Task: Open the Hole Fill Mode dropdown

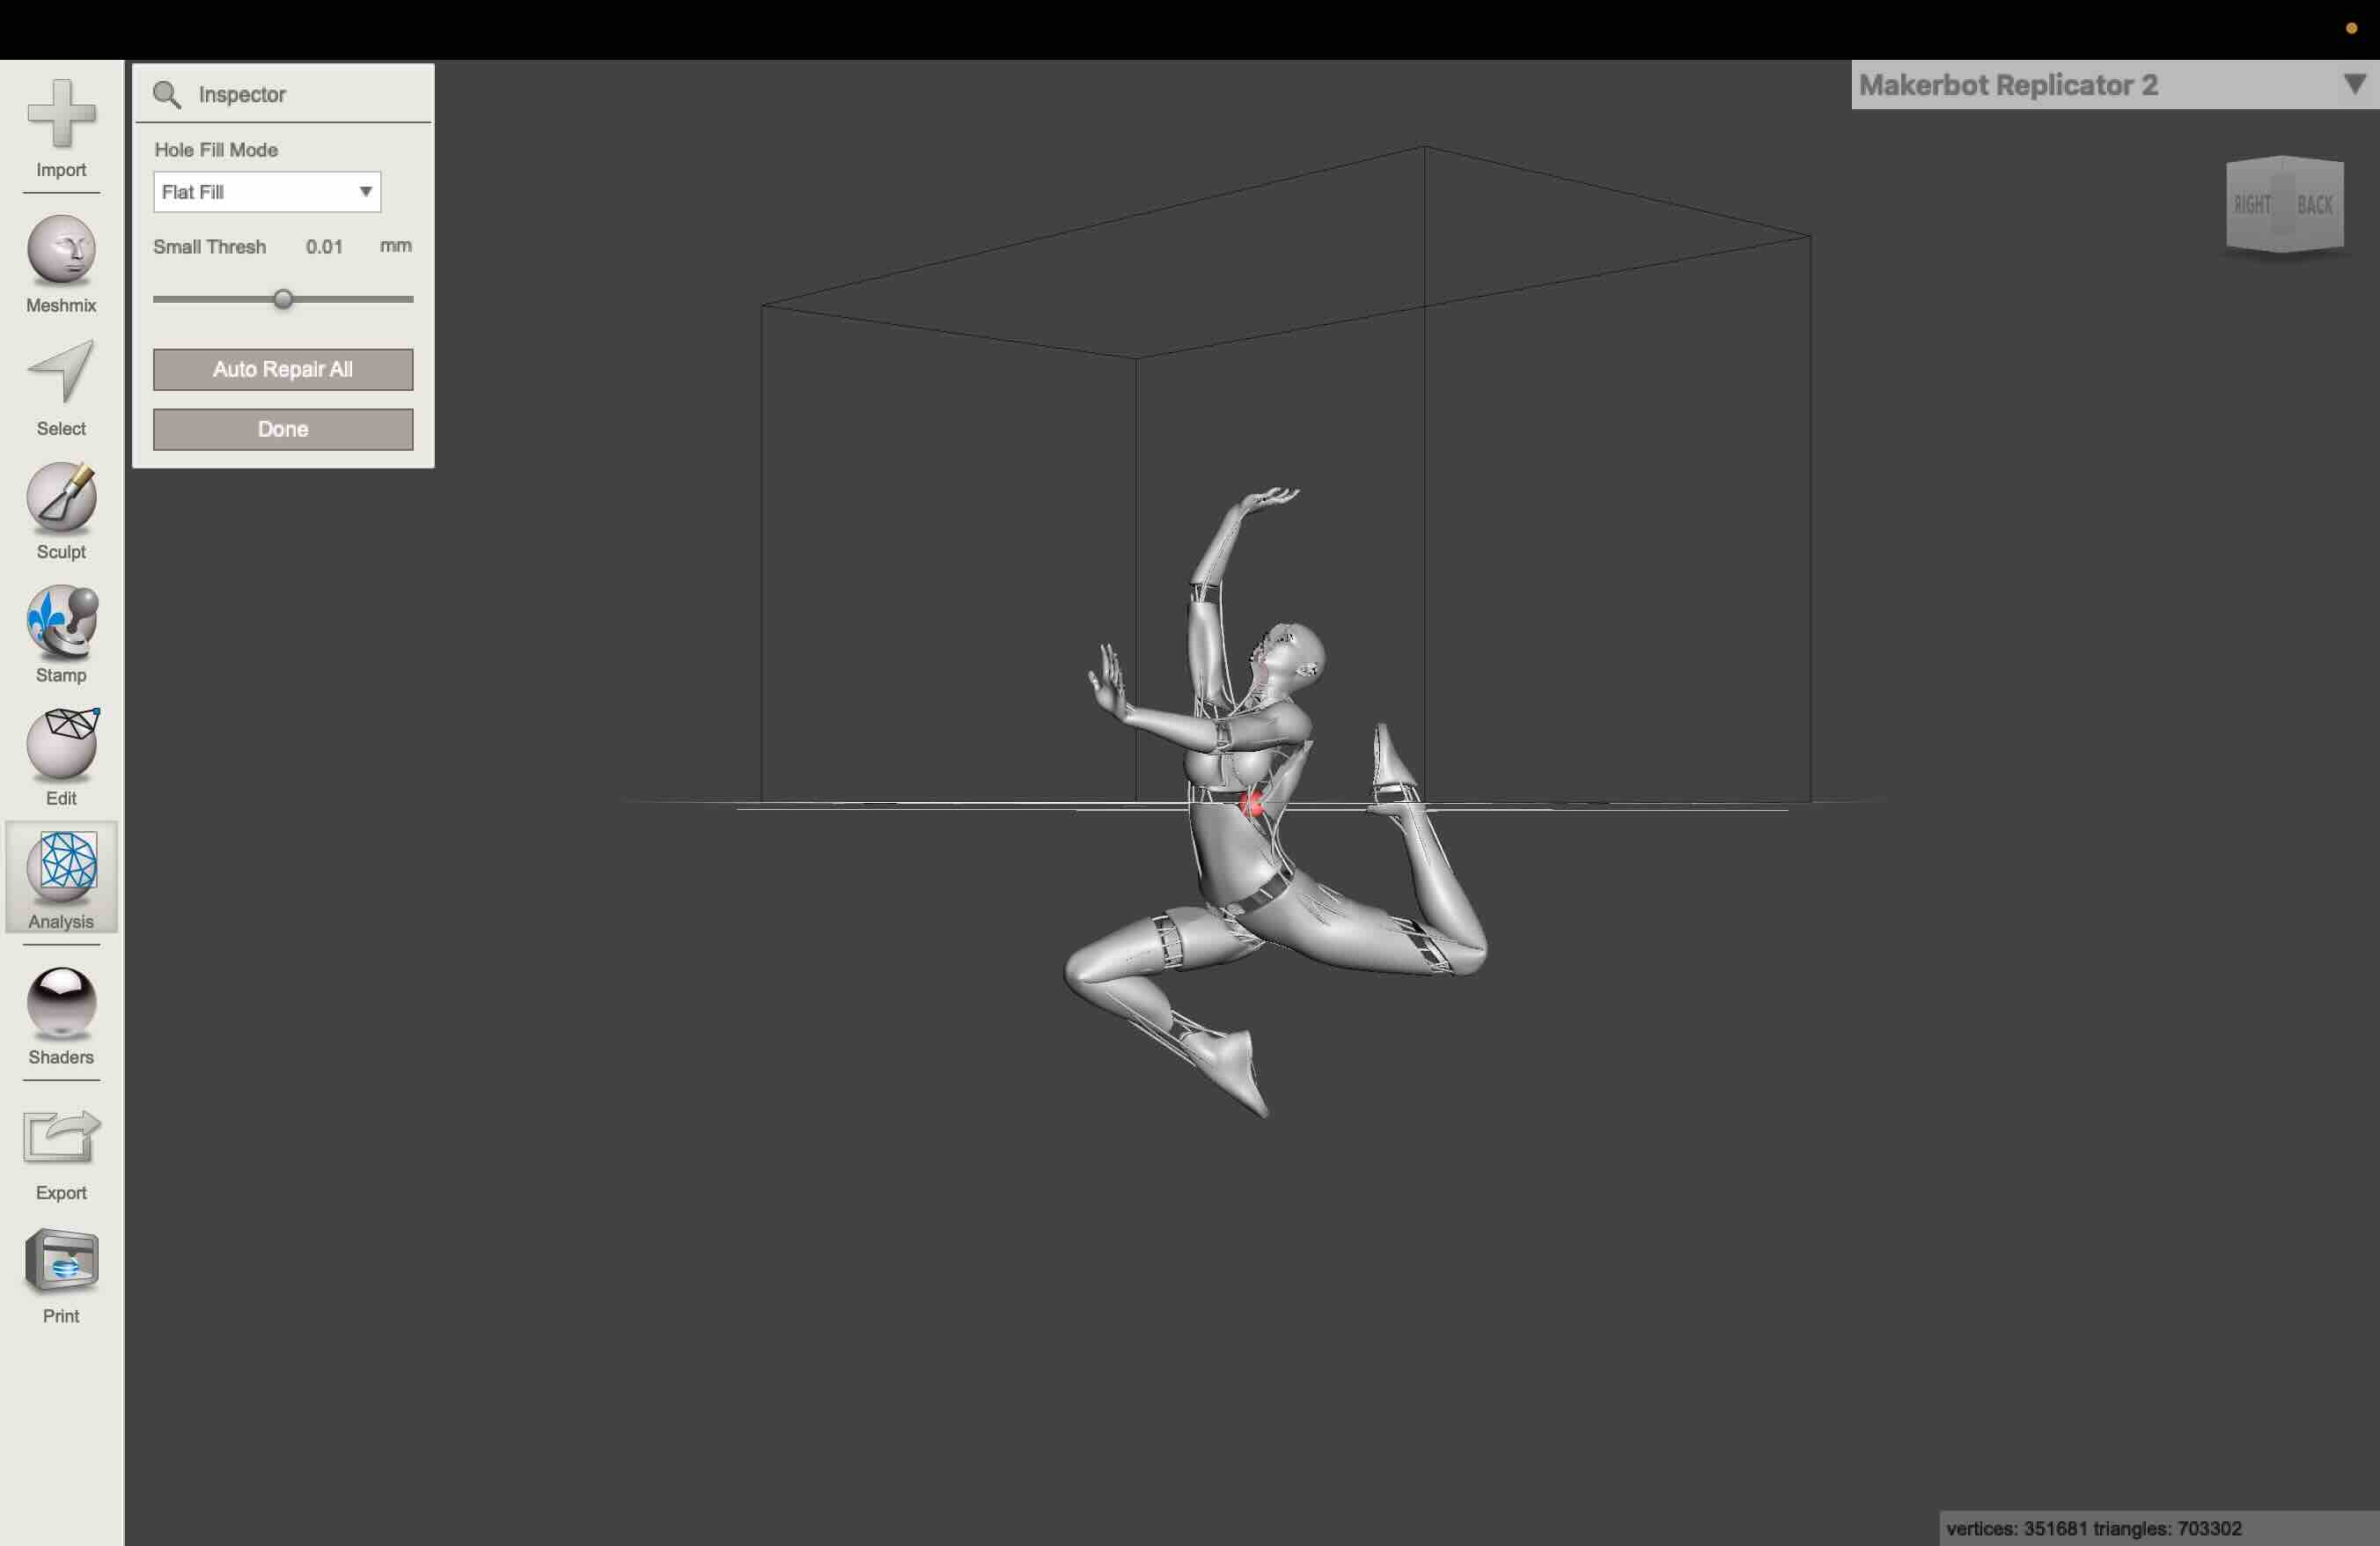Action: pyautogui.click(x=267, y=192)
